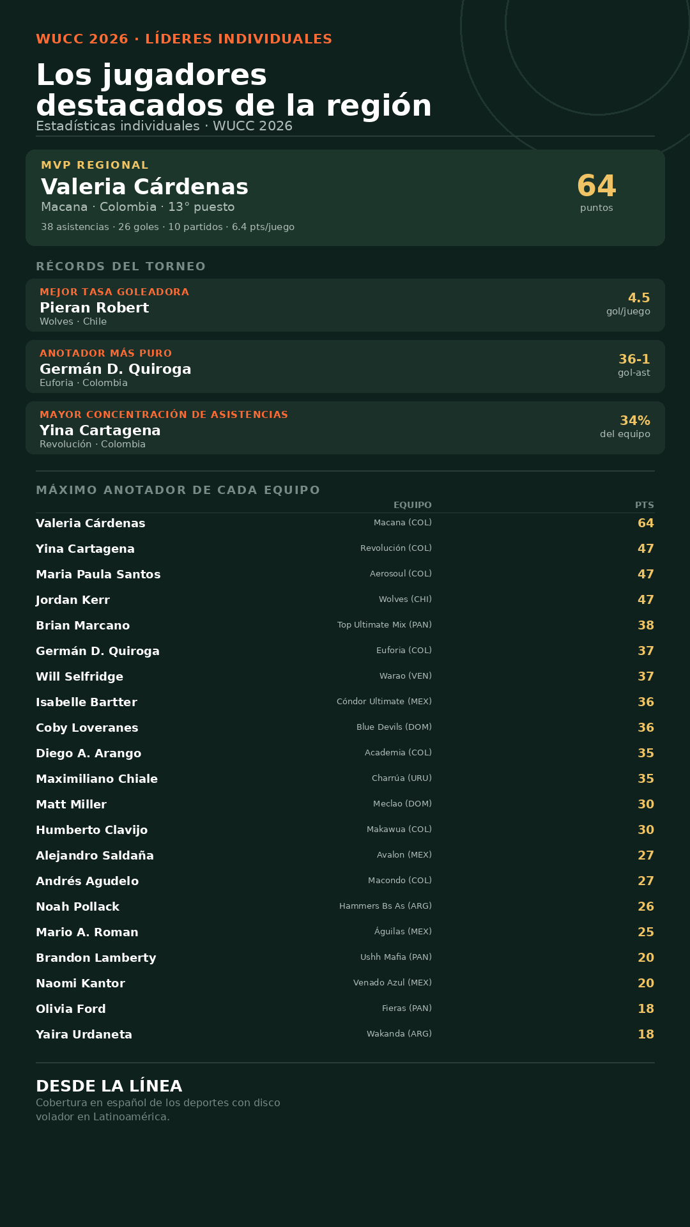
Task: Click the Will Selfridge player name
Action: pyautogui.click(x=79, y=676)
